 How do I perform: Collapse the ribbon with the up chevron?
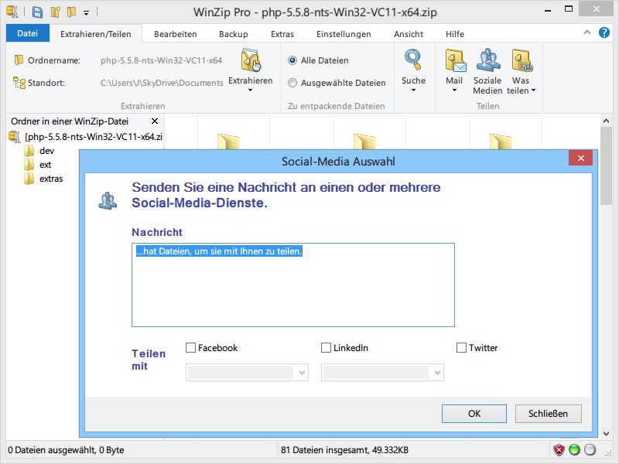[x=587, y=32]
